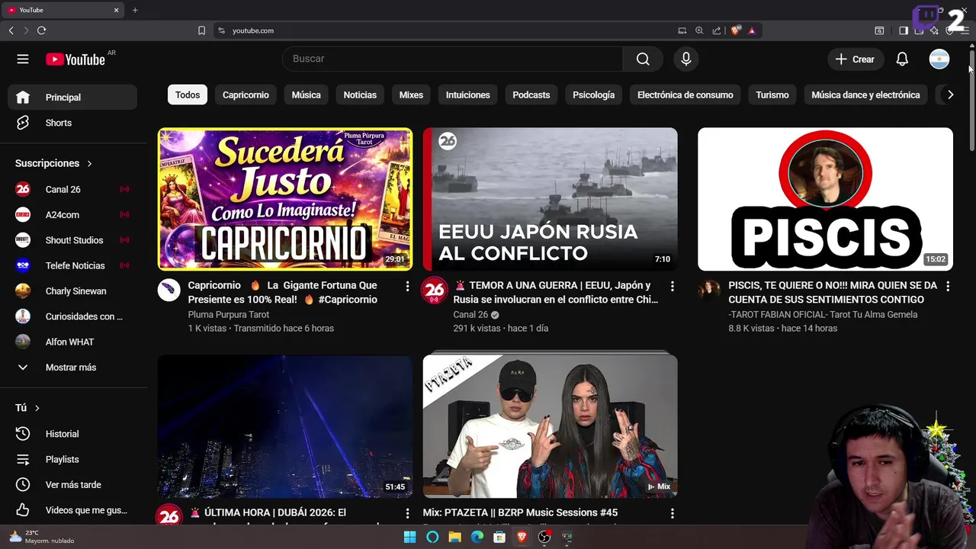Screen dimensions: 976x549
Task: Select the Todos chip
Action: pos(188,95)
